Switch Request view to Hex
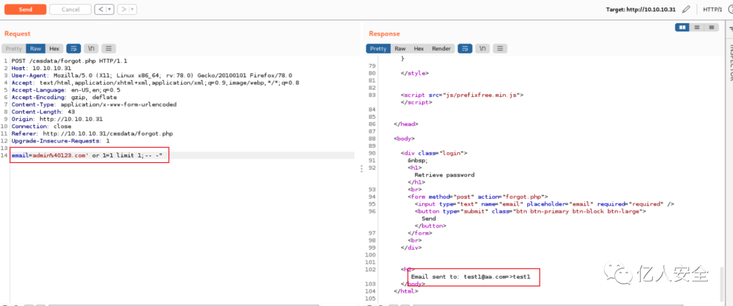This screenshot has width=733, height=306. 54,49
